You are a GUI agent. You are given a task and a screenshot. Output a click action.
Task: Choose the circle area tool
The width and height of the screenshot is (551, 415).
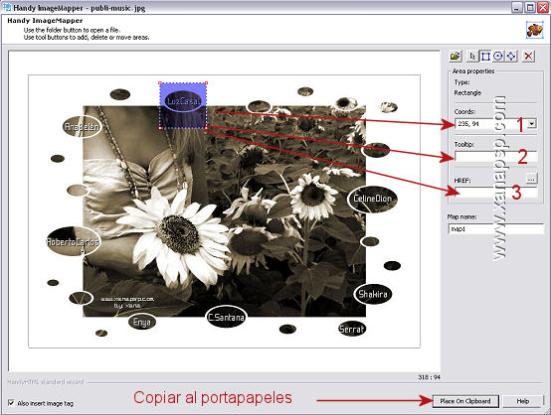[498, 57]
